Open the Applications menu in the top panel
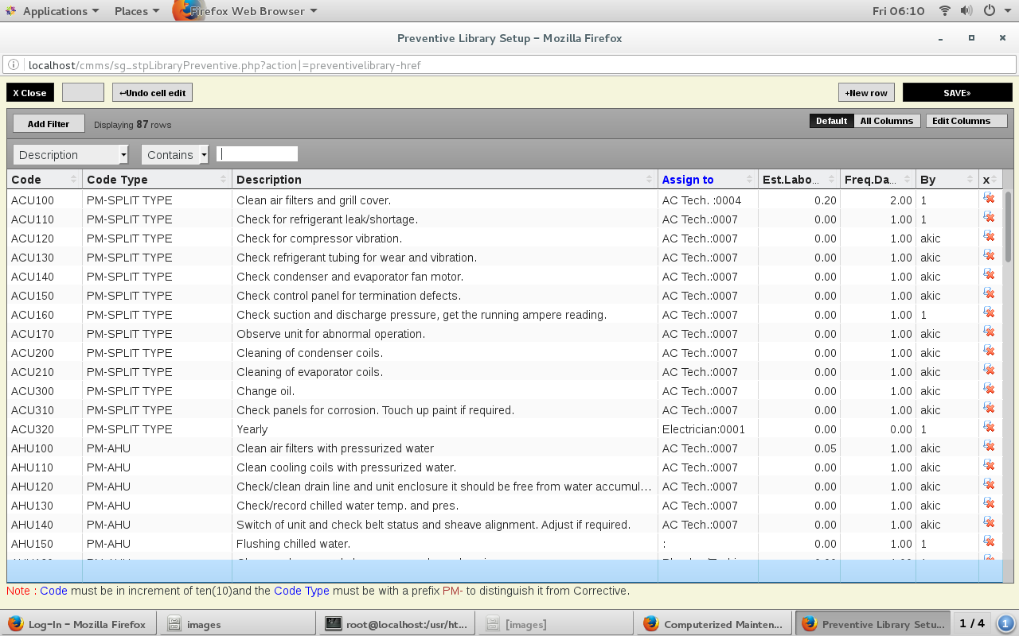1019x636 pixels. coord(53,11)
